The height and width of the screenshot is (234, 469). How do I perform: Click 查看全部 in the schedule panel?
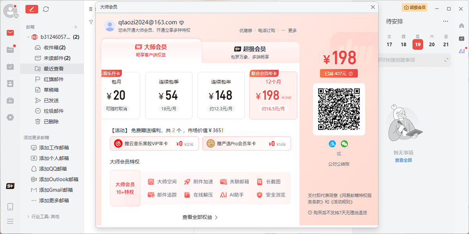403,160
